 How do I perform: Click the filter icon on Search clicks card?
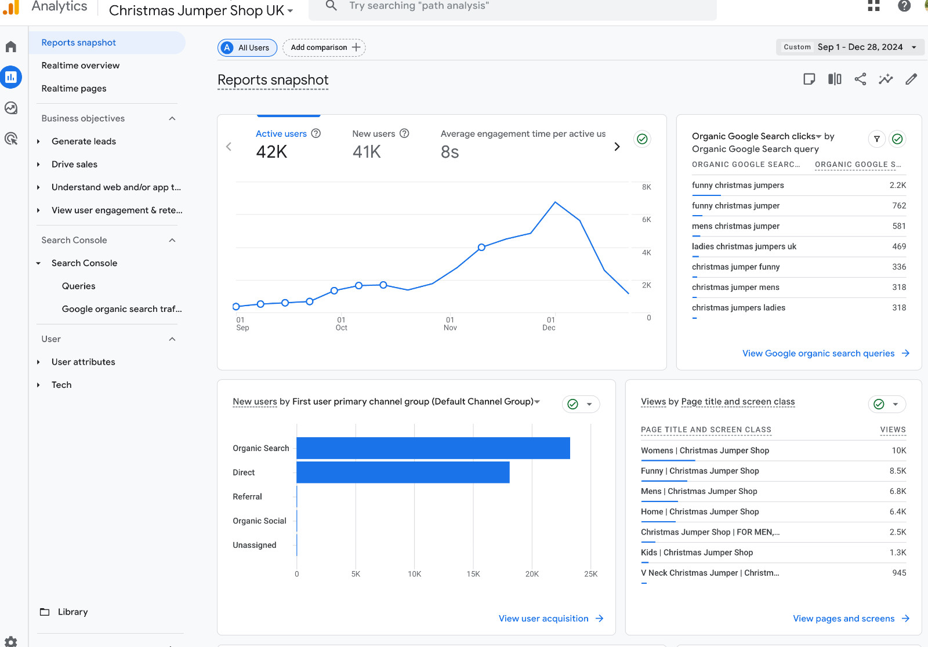[x=877, y=139]
